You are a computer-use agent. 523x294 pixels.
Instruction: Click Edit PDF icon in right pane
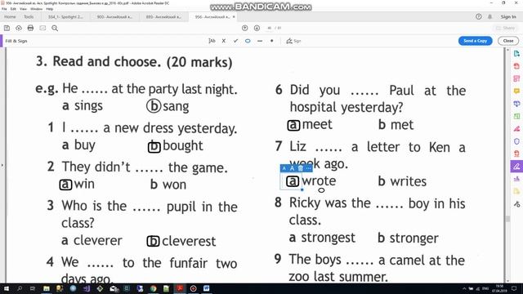click(x=516, y=78)
